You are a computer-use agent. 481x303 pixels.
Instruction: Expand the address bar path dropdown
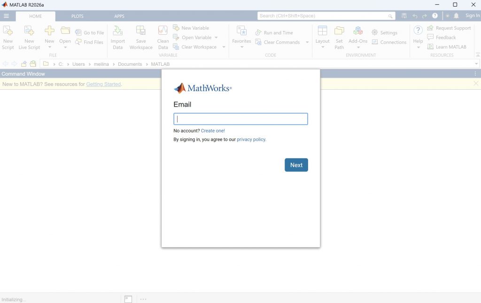pos(476,64)
